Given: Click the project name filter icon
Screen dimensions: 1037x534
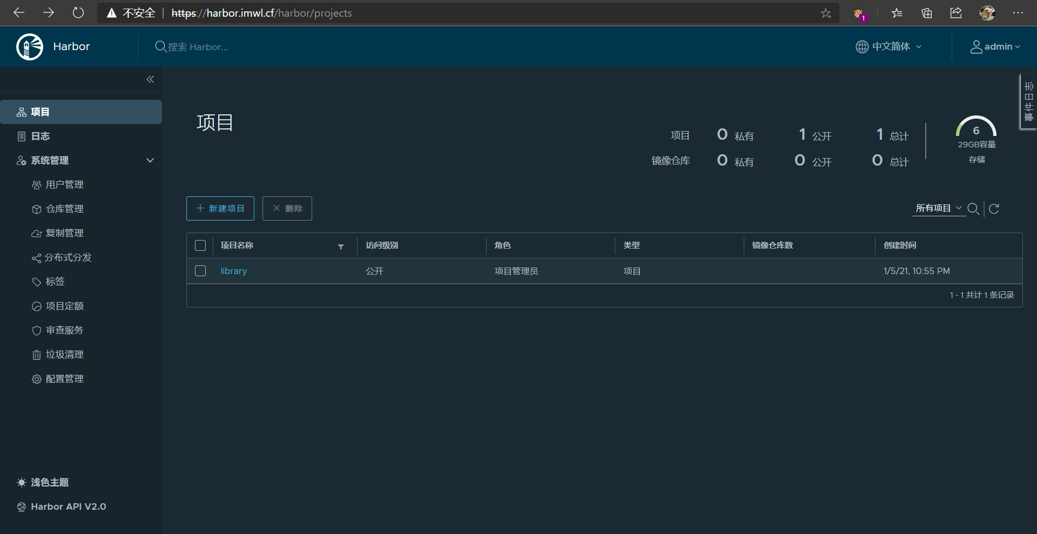Looking at the screenshot, I should point(341,247).
